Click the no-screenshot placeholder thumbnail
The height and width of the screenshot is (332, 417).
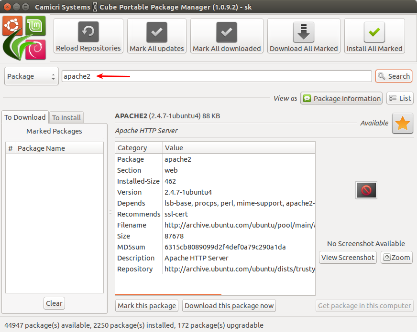point(366,190)
